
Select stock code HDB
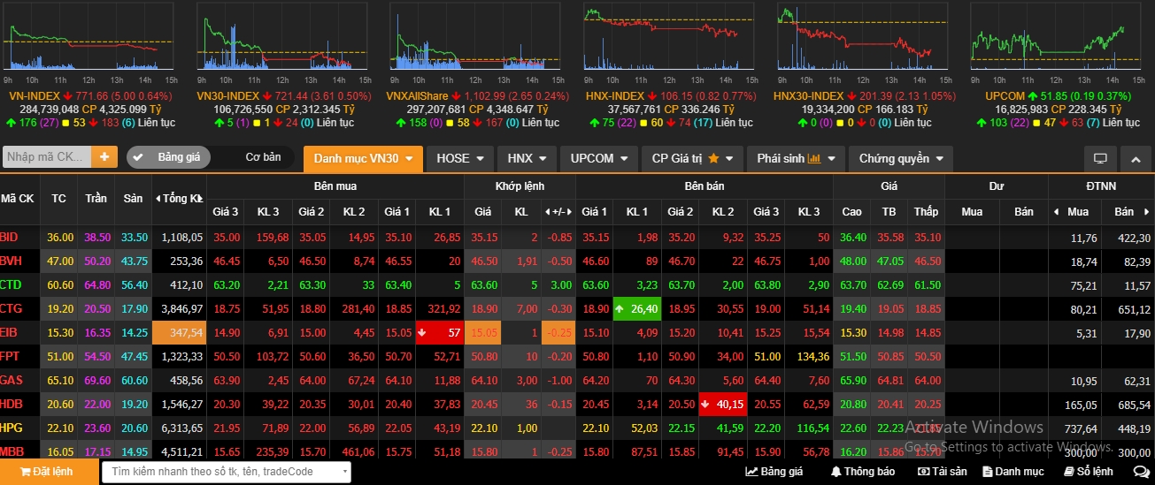pos(12,404)
